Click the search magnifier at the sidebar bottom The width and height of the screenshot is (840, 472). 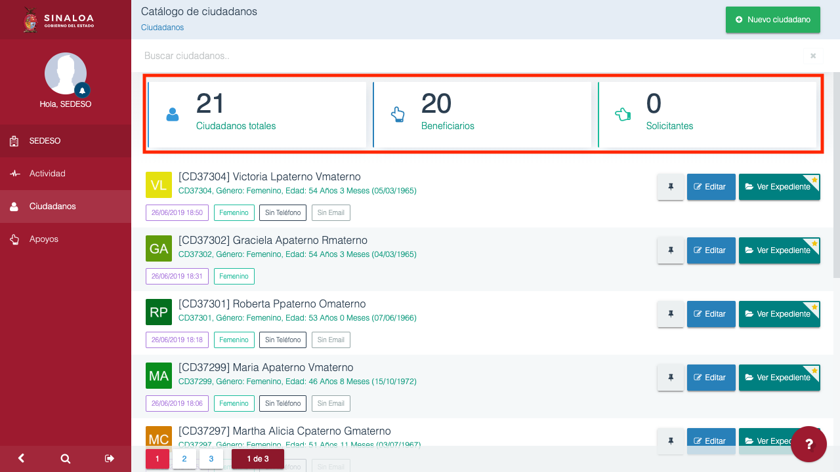tap(66, 459)
